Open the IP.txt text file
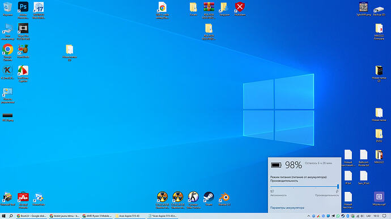Image resolution: width=391 pixels, height=219 pixels. 348,178
